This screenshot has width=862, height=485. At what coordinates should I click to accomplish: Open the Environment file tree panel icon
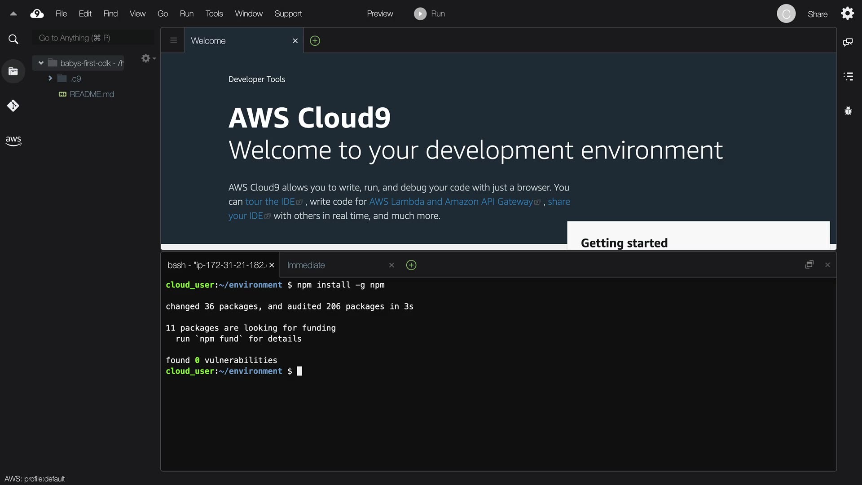[x=13, y=71]
